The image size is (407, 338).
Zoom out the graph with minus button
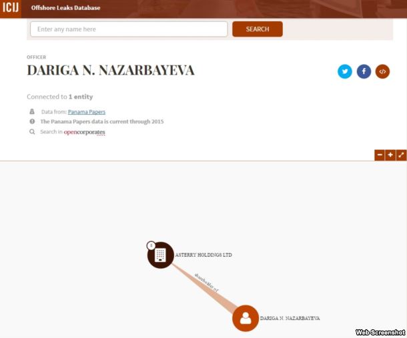tap(380, 155)
